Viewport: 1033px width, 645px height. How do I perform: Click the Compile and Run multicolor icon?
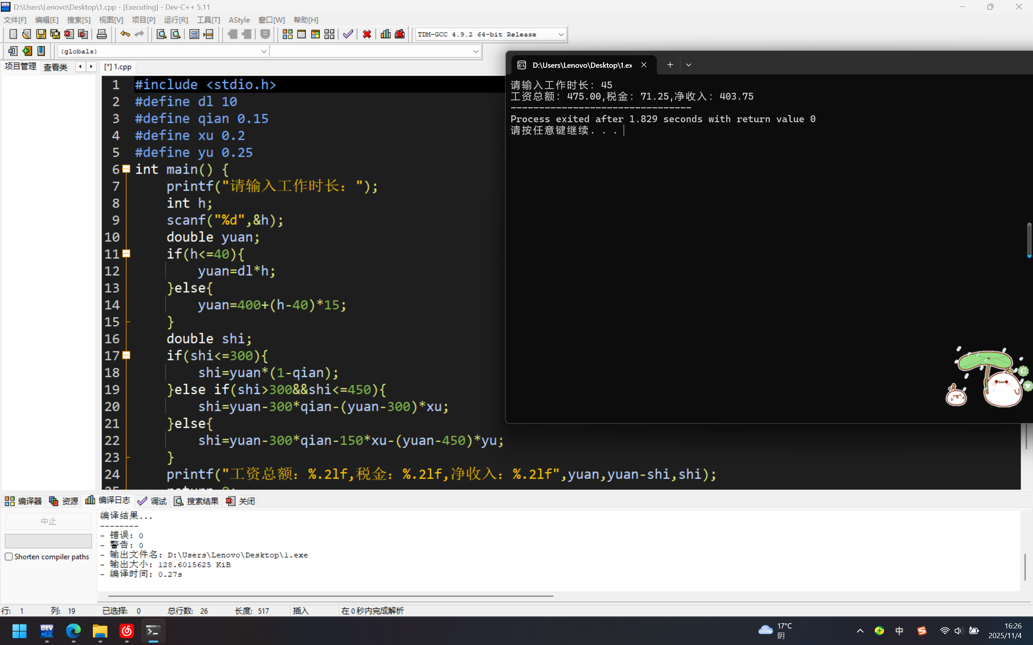point(315,34)
